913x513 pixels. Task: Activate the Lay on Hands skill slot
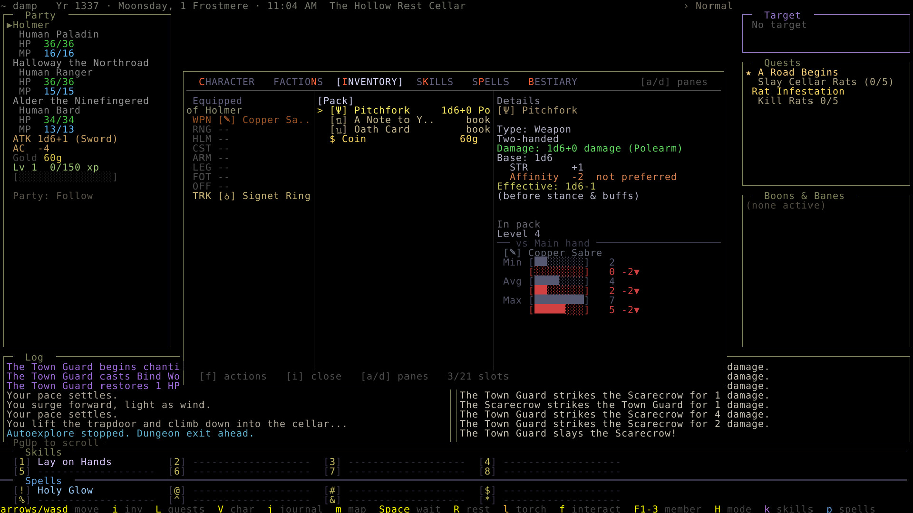coord(63,462)
